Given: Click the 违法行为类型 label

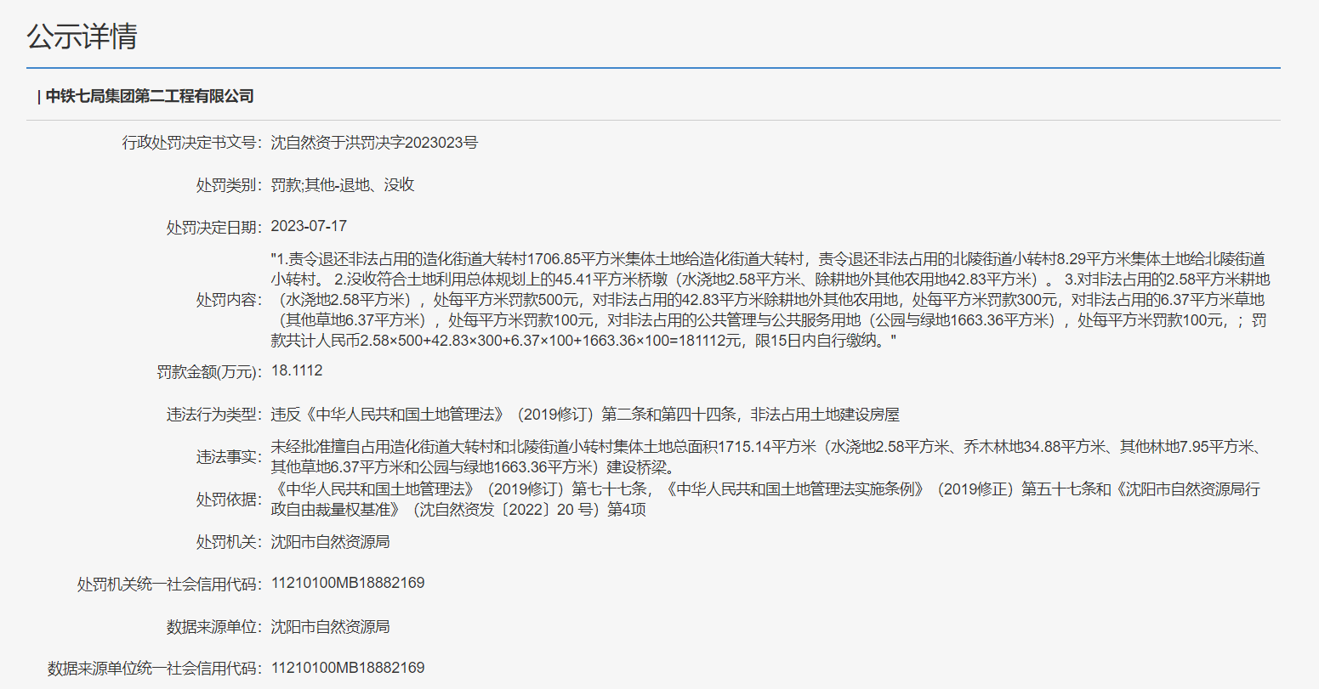Looking at the screenshot, I should (x=214, y=414).
